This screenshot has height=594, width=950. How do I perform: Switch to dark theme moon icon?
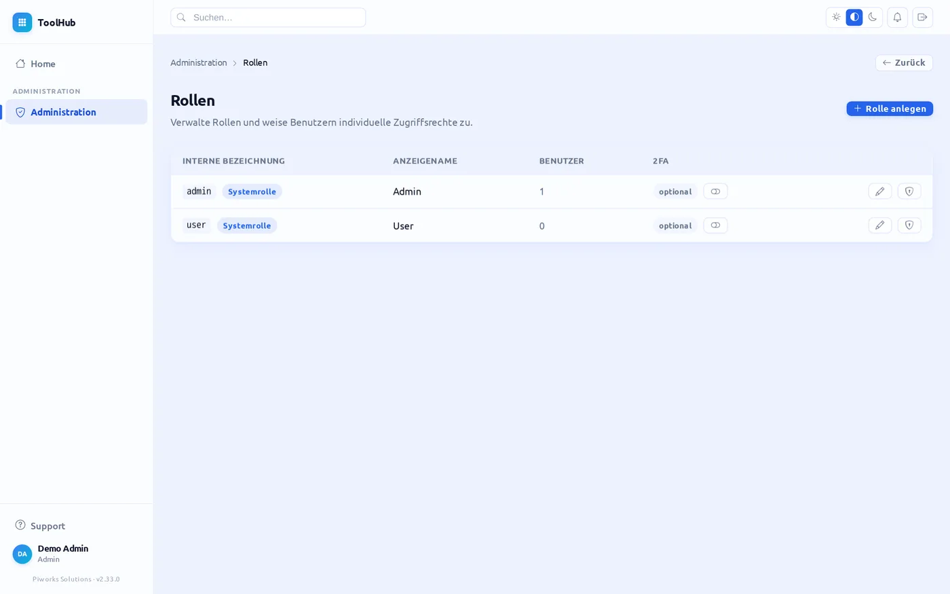[x=873, y=17]
